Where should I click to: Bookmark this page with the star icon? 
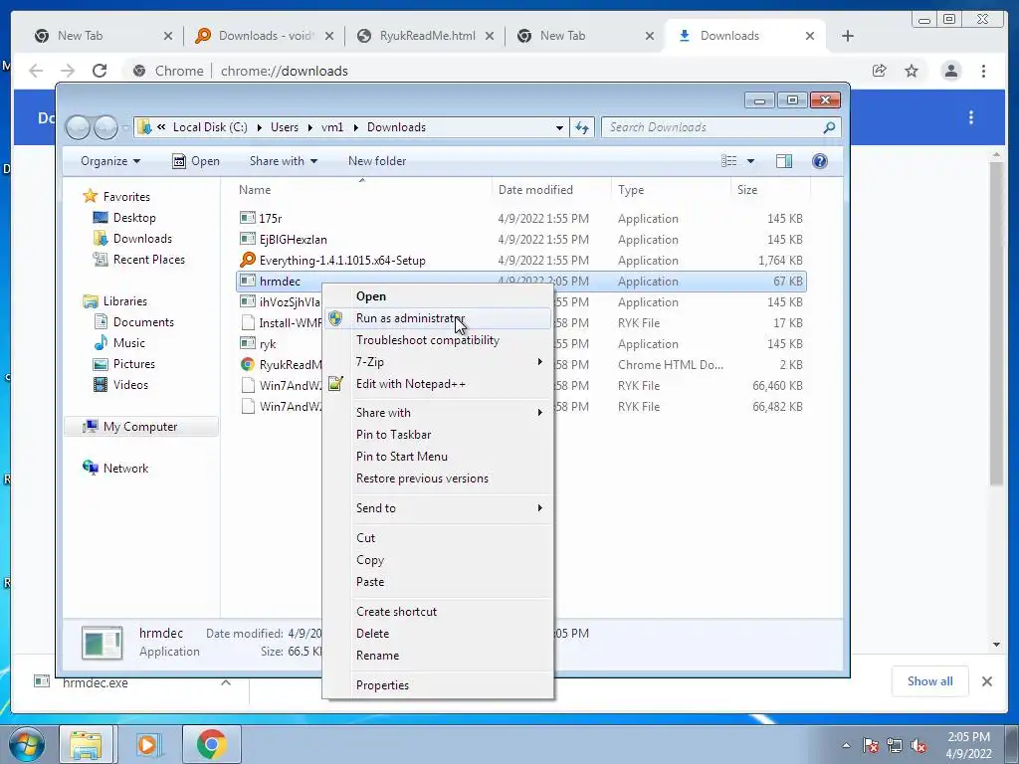tap(912, 71)
